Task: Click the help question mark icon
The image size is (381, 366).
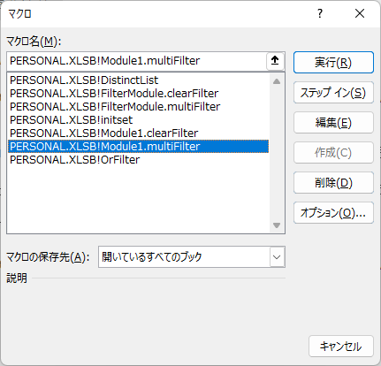Action: click(x=320, y=13)
